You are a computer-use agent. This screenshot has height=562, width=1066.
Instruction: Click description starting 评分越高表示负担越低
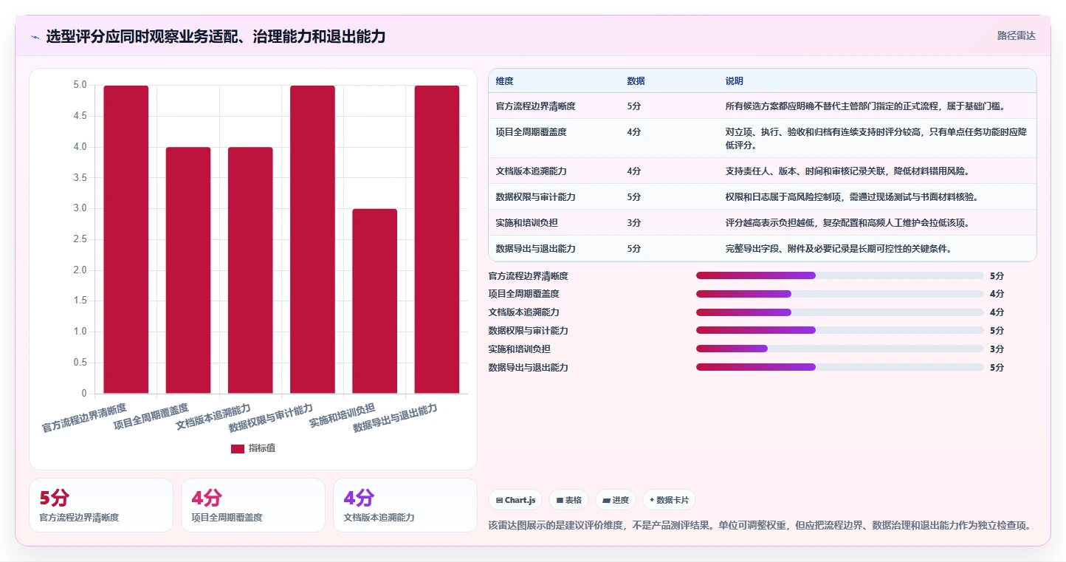[x=847, y=222]
